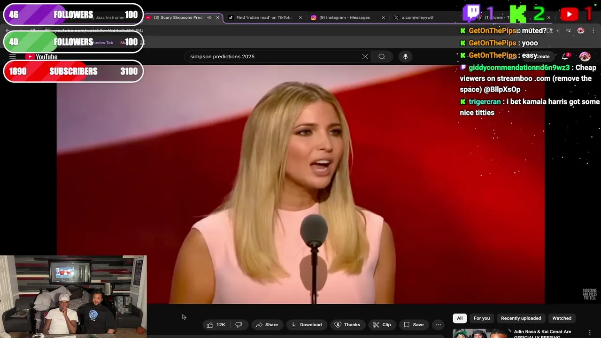Image resolution: width=601 pixels, height=338 pixels.
Task: Click the Clip button
Action: pos(382,325)
